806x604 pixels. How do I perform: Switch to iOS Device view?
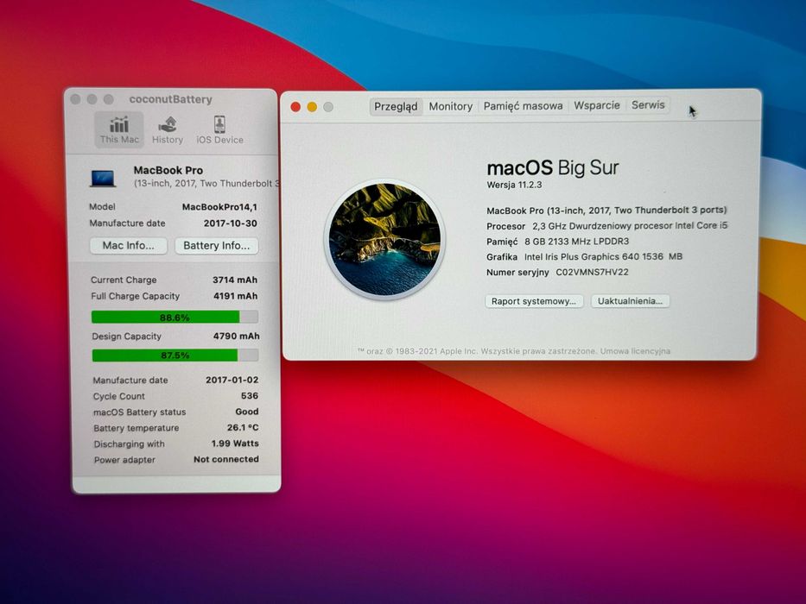point(219,130)
